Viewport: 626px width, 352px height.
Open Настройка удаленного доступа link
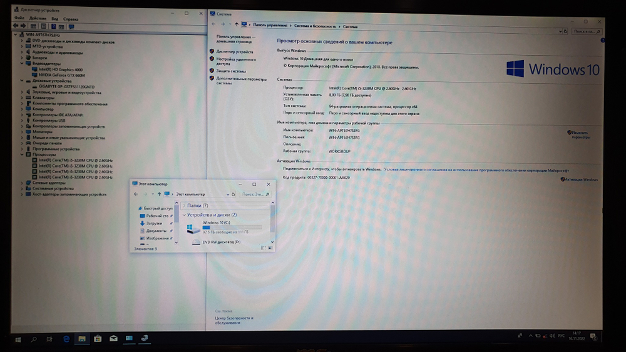(236, 61)
